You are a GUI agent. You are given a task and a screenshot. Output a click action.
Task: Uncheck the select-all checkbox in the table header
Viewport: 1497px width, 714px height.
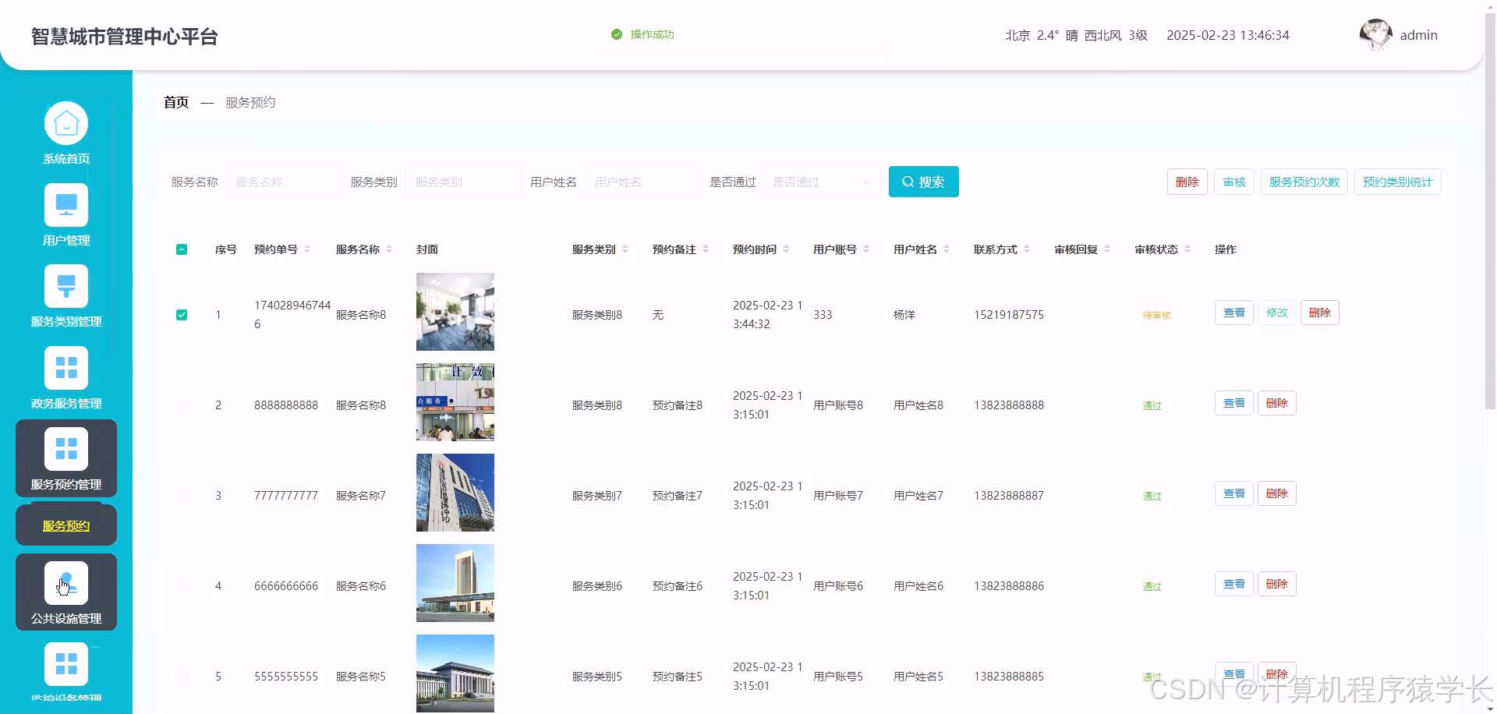(182, 249)
